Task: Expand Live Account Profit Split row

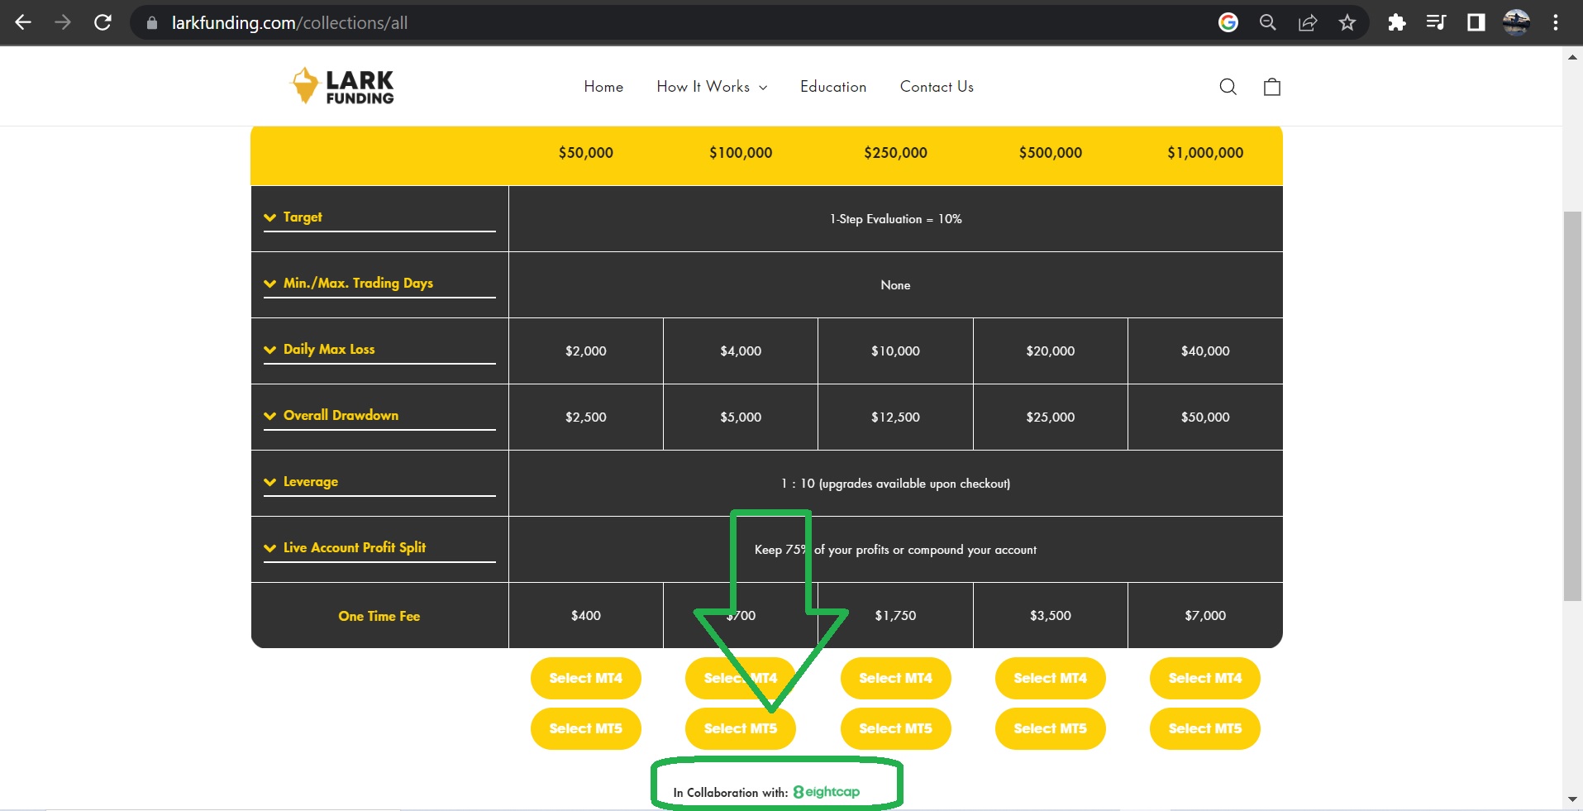Action: (x=353, y=548)
